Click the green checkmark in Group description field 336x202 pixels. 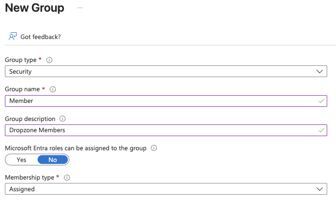pos(321,130)
